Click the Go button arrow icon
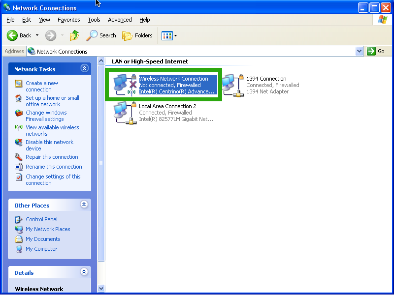Viewport: 394px width, 295px height. (x=371, y=51)
